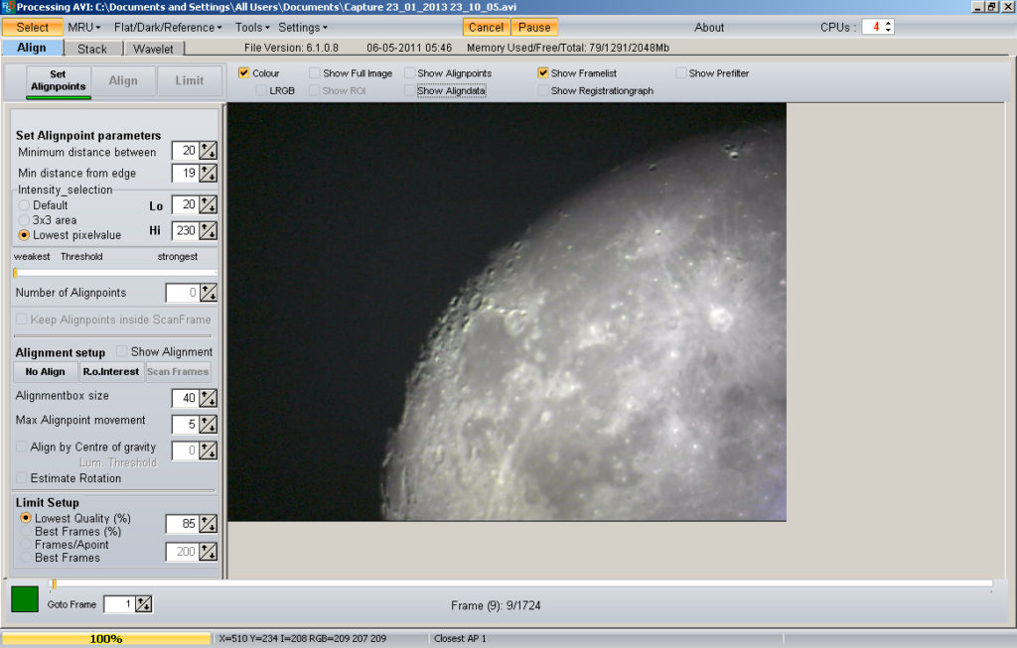
Task: Click the R.o.Interest button
Action: (x=110, y=372)
